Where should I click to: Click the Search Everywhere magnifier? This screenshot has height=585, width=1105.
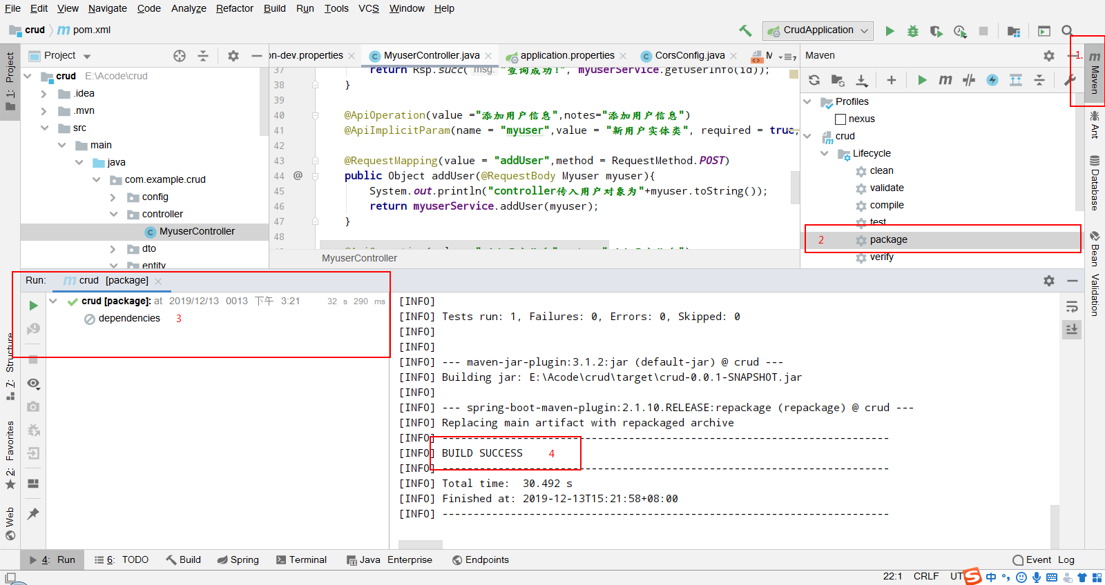click(1067, 31)
